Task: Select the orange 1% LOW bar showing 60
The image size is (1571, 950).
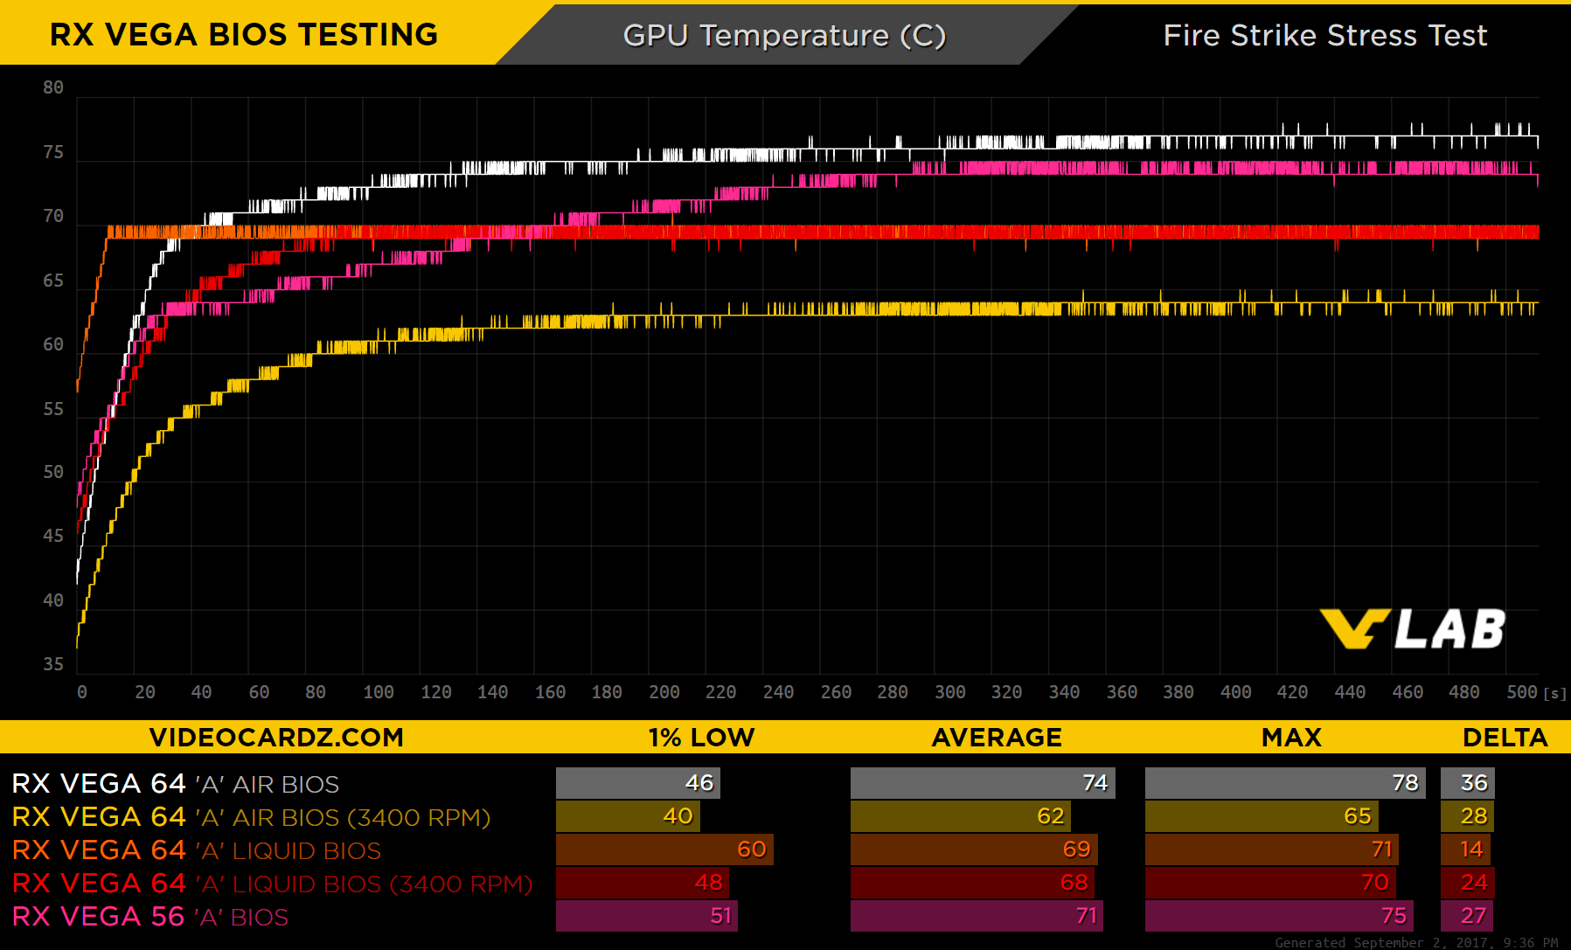Action: [664, 849]
